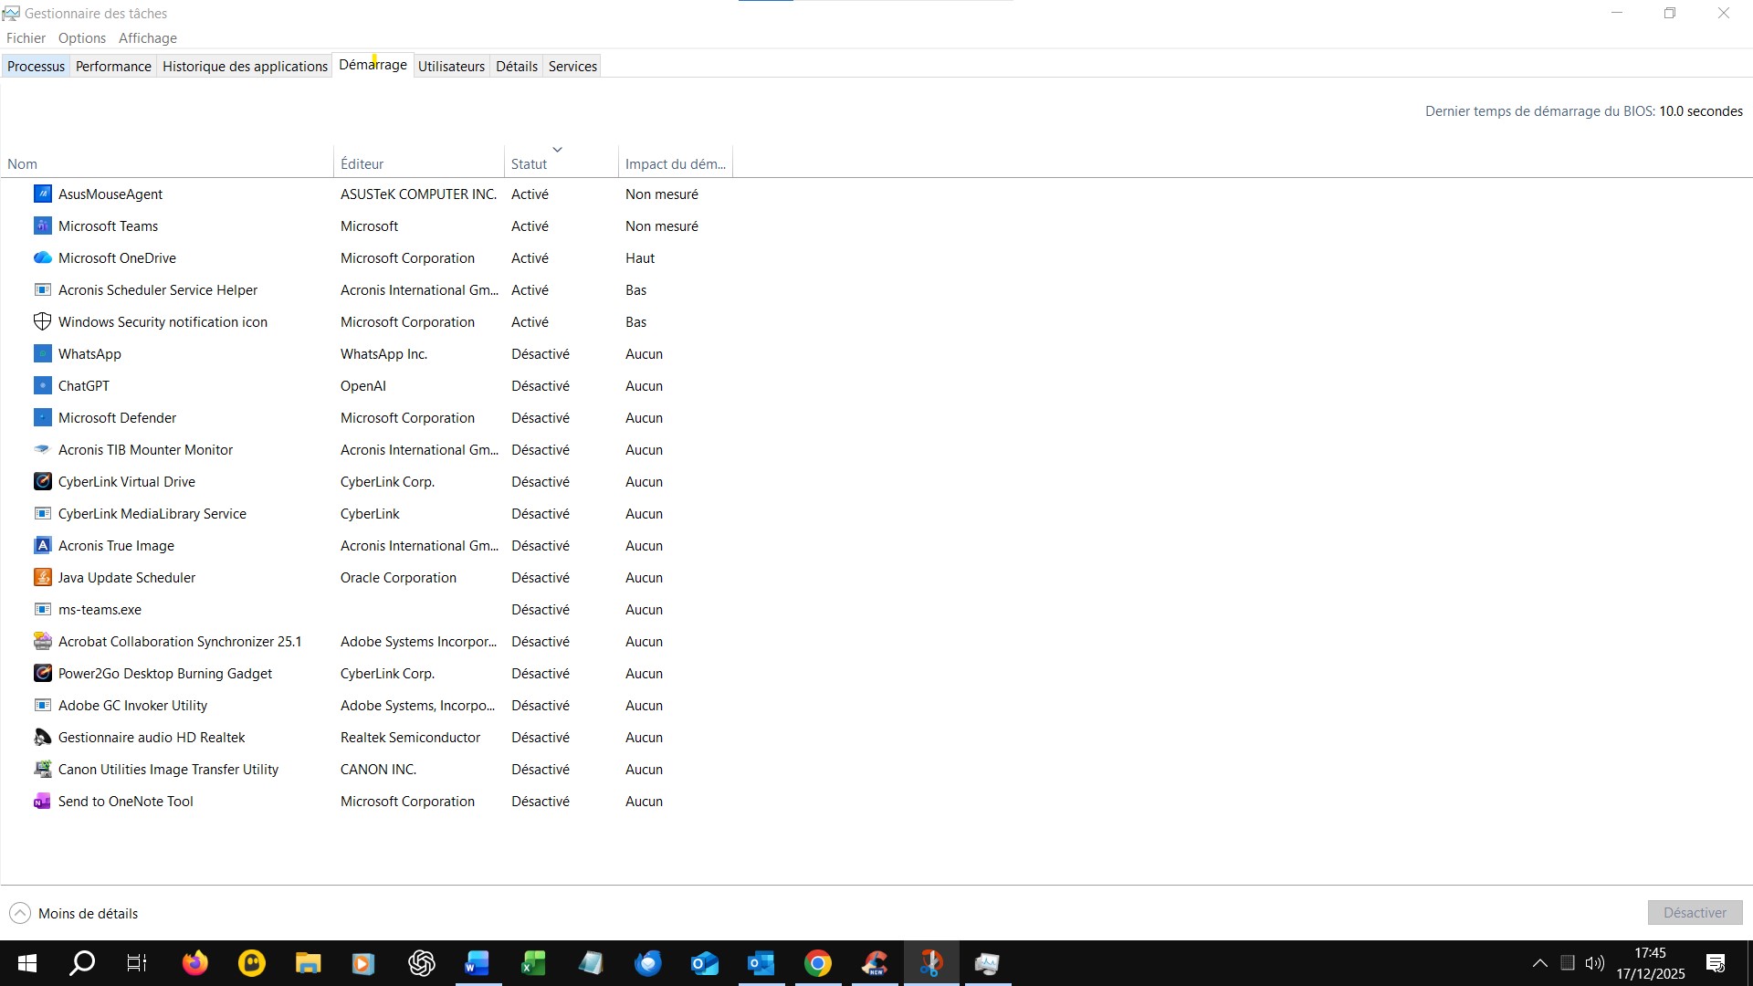This screenshot has height=986, width=1753.
Task: Sort by the Statut column header
Action: pos(530,164)
